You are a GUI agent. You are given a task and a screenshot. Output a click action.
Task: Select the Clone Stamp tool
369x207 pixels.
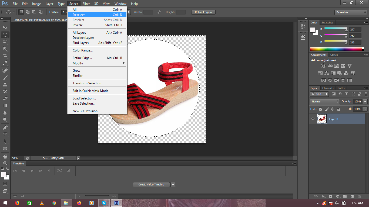[5, 85]
